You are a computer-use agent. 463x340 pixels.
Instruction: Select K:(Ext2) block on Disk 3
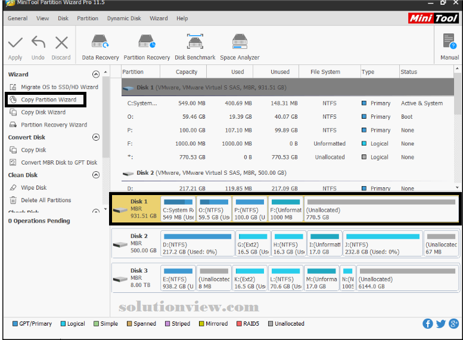tap(250, 279)
